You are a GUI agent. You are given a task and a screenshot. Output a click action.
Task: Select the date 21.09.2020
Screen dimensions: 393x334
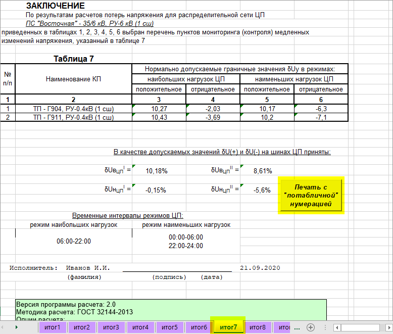coord(260,268)
